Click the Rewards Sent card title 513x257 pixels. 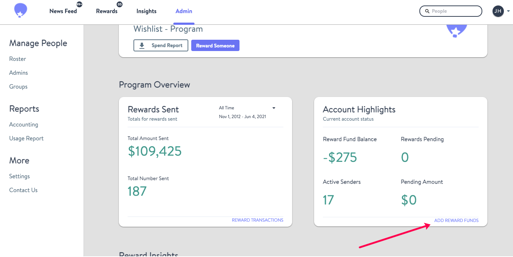tap(153, 110)
